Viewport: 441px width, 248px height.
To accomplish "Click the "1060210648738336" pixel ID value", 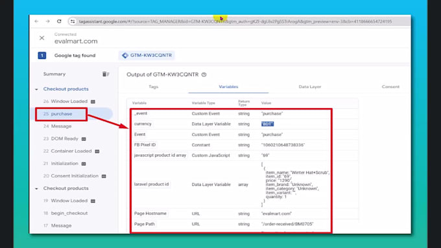I will [283, 145].
